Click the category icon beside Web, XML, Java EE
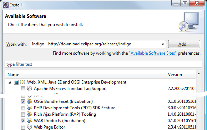 [22, 82]
